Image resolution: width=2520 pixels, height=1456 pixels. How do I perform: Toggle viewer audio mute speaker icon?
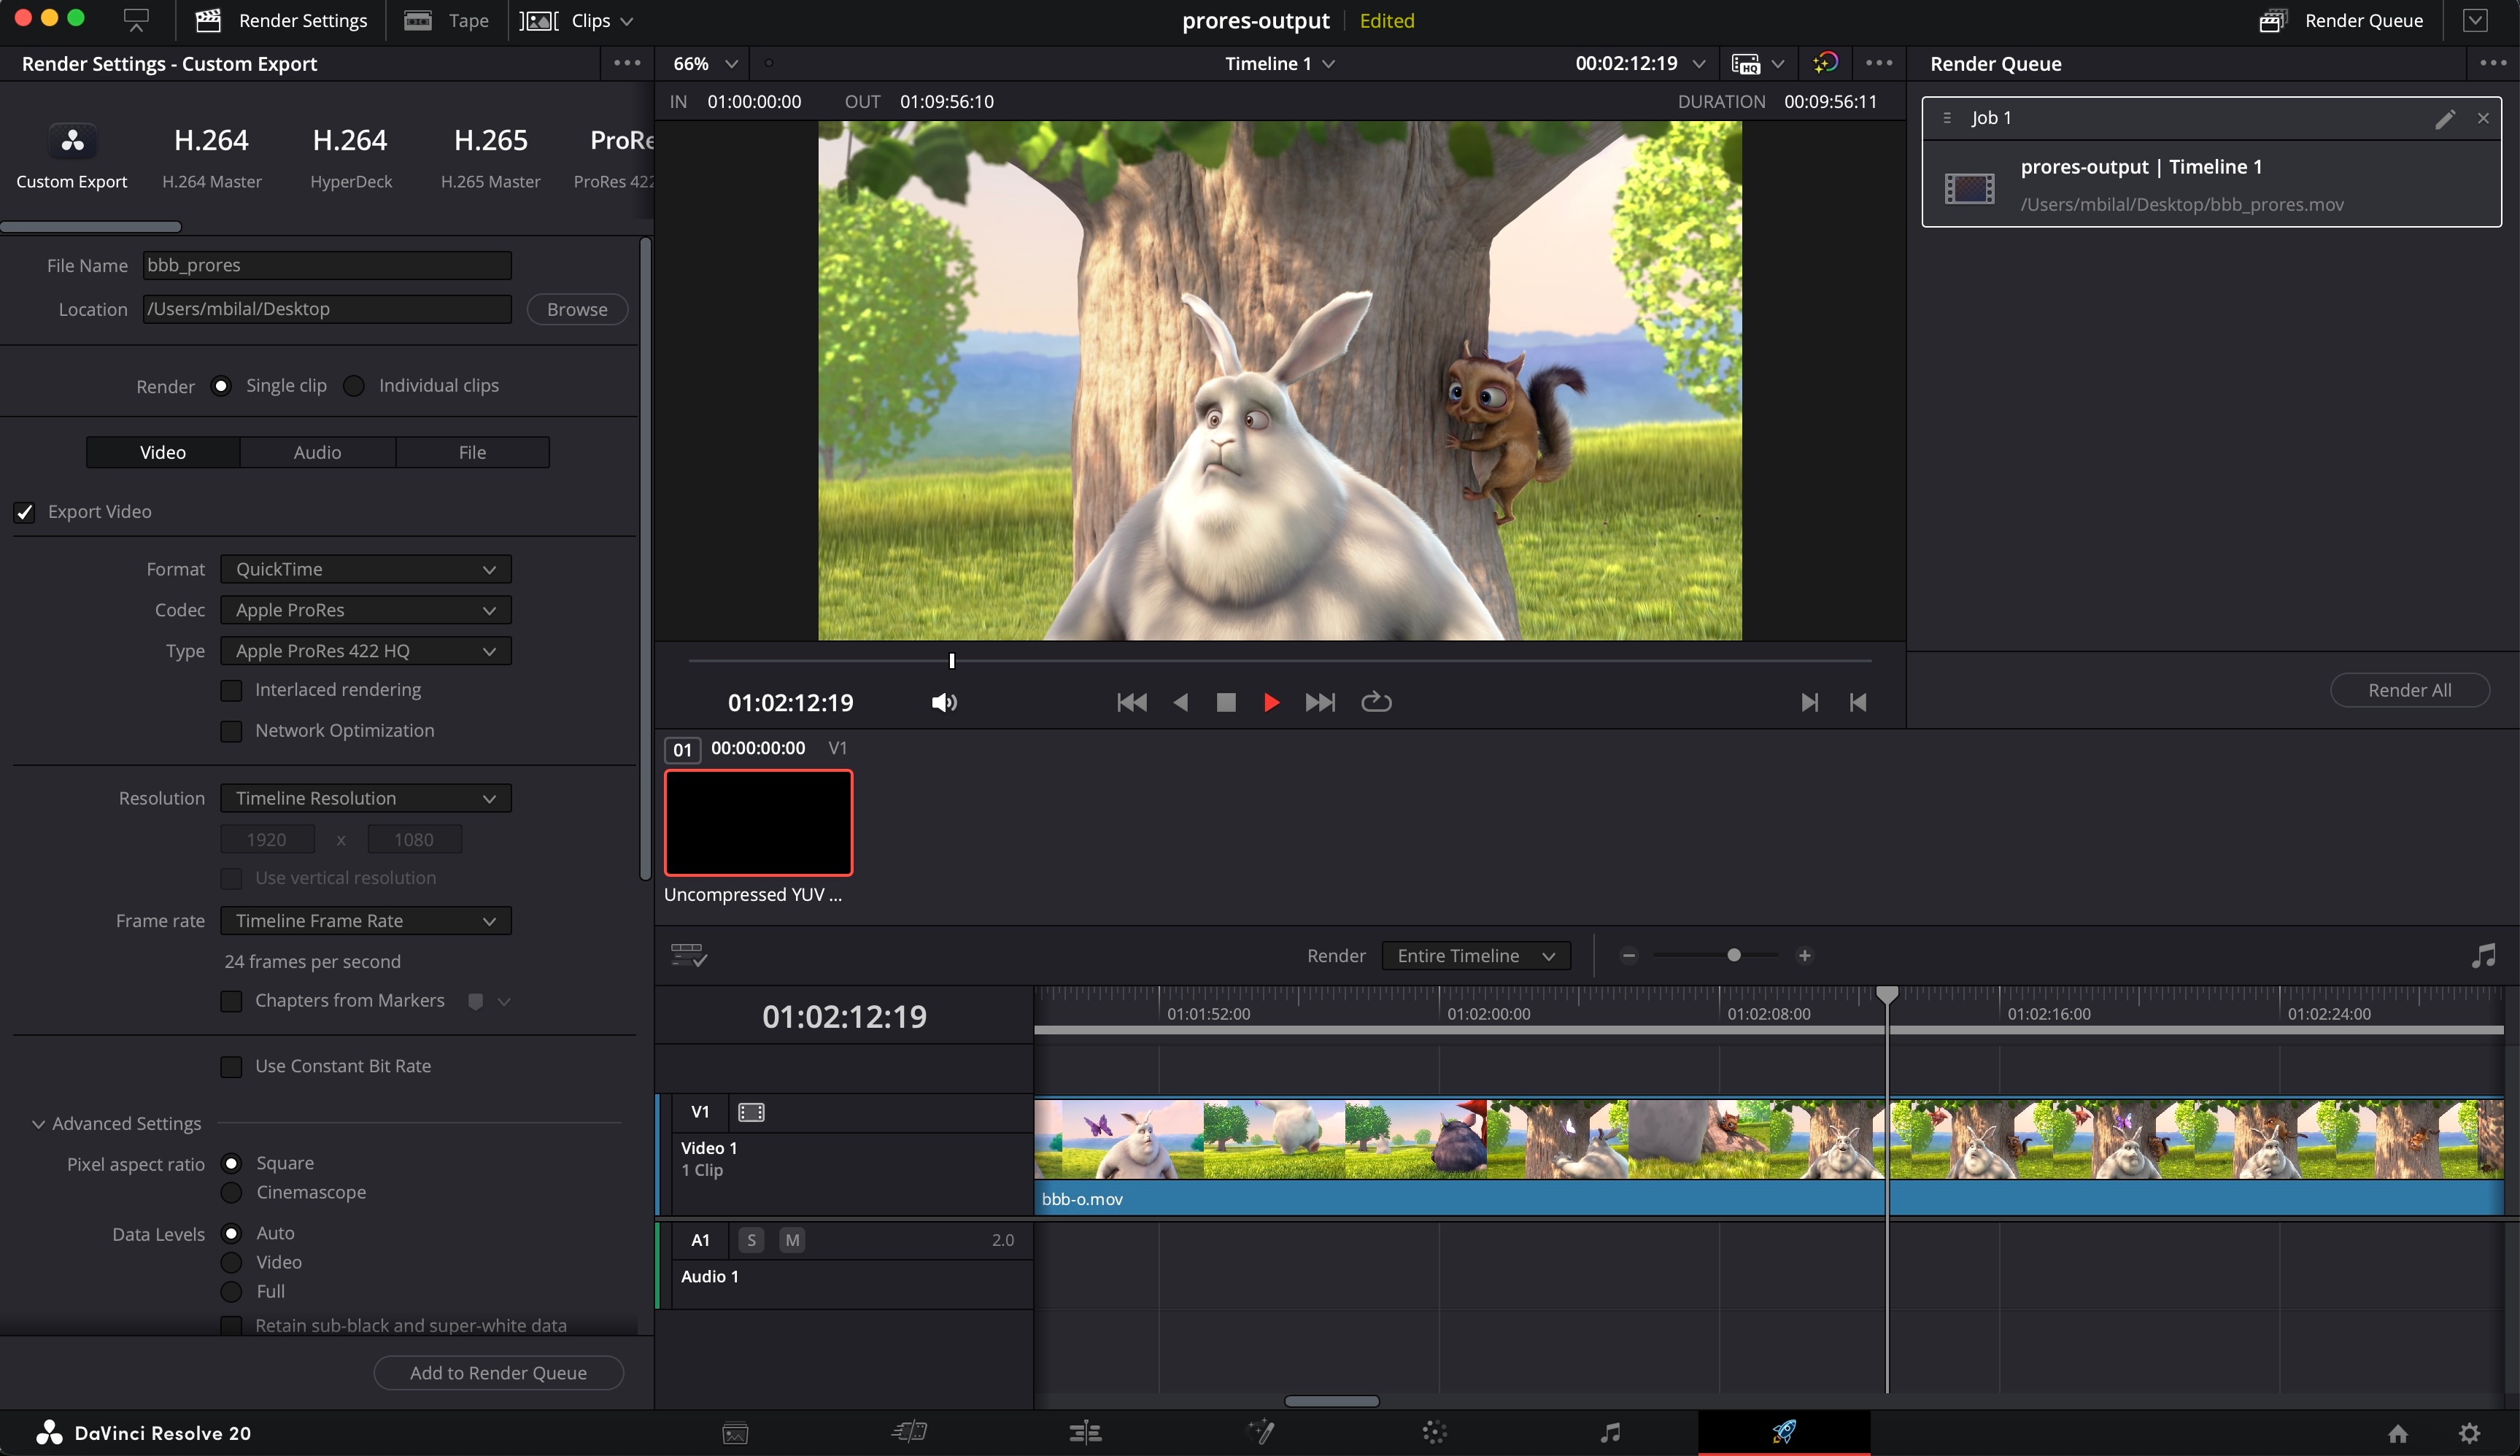(944, 703)
